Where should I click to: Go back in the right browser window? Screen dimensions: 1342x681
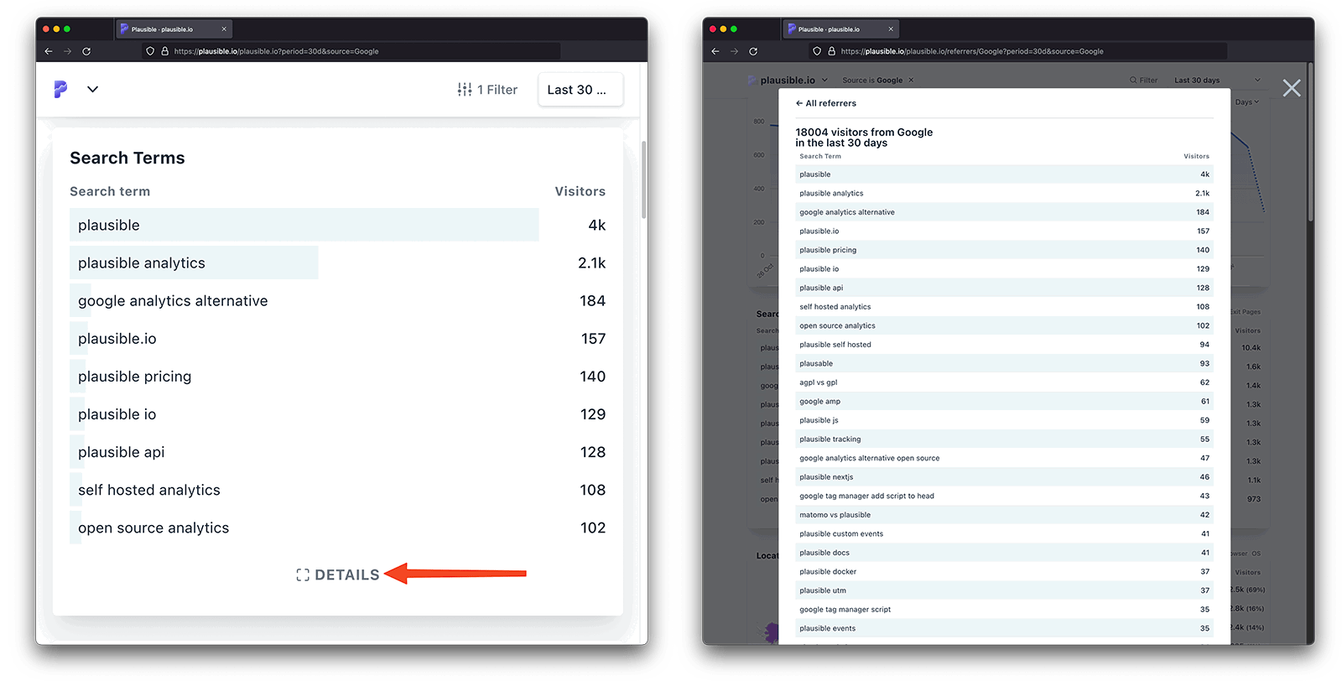715,51
